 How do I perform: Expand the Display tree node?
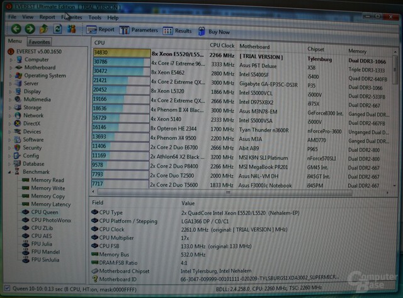tap(11, 92)
